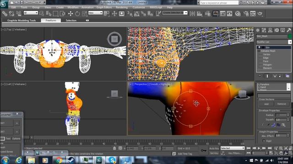The height and width of the screenshot is (164, 293).
Task: Click the Select and Link tool
Action: point(5,14)
